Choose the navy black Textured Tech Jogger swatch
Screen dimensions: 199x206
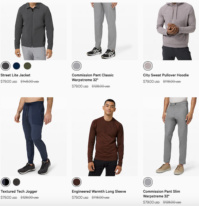[x=5, y=182]
